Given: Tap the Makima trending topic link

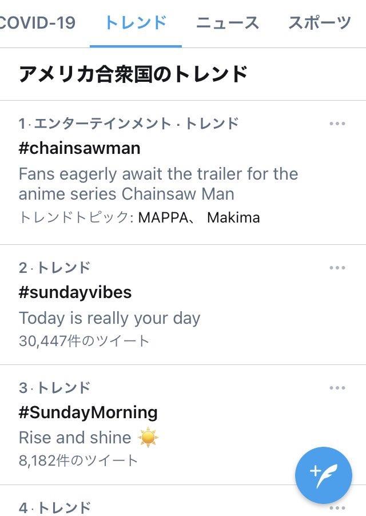Looking at the screenshot, I should point(233,218).
